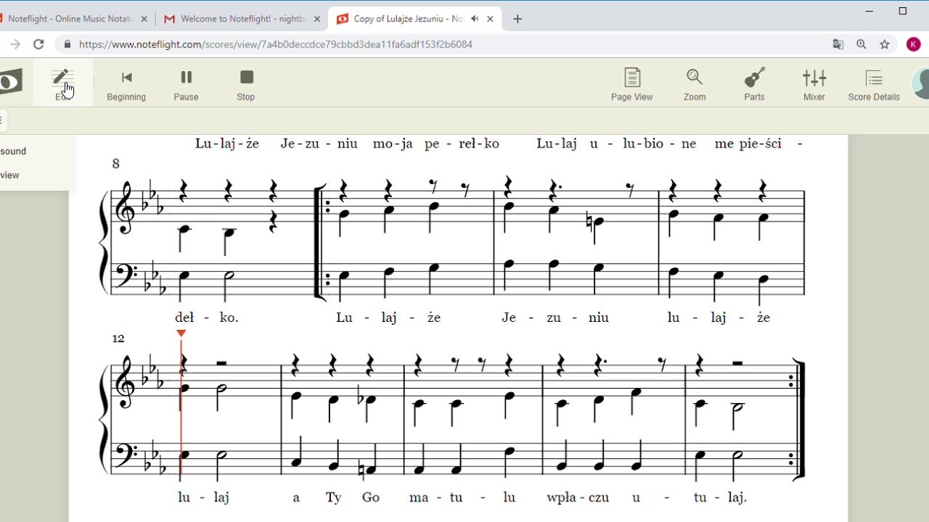Image resolution: width=929 pixels, height=522 pixels.
Task: Open the Chrome profile avatar K
Action: pos(913,44)
